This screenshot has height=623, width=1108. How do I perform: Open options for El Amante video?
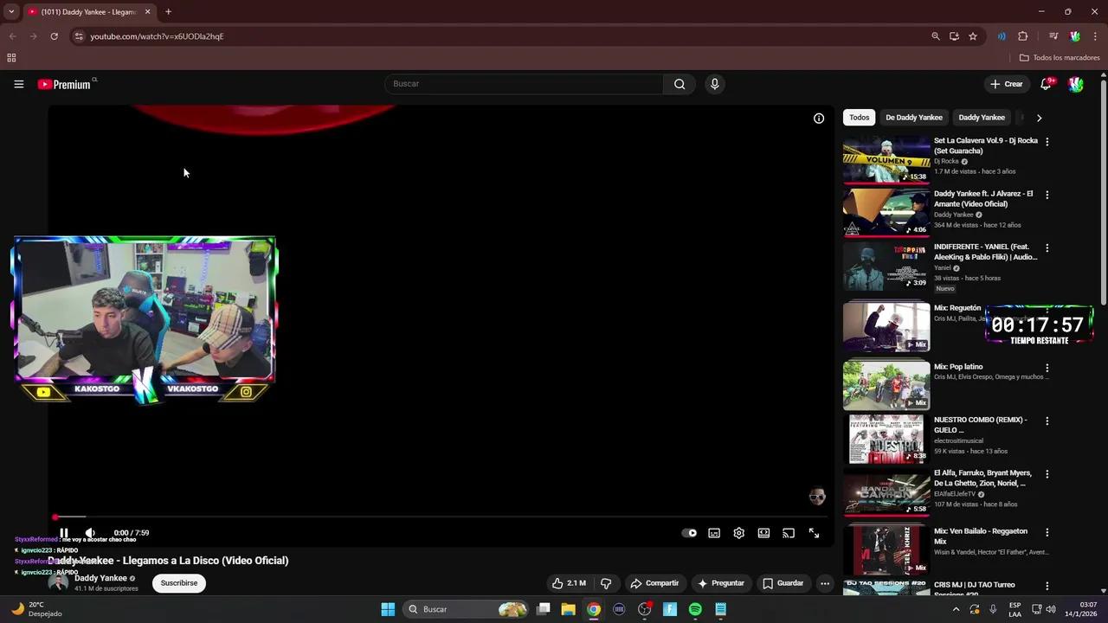(x=1047, y=195)
